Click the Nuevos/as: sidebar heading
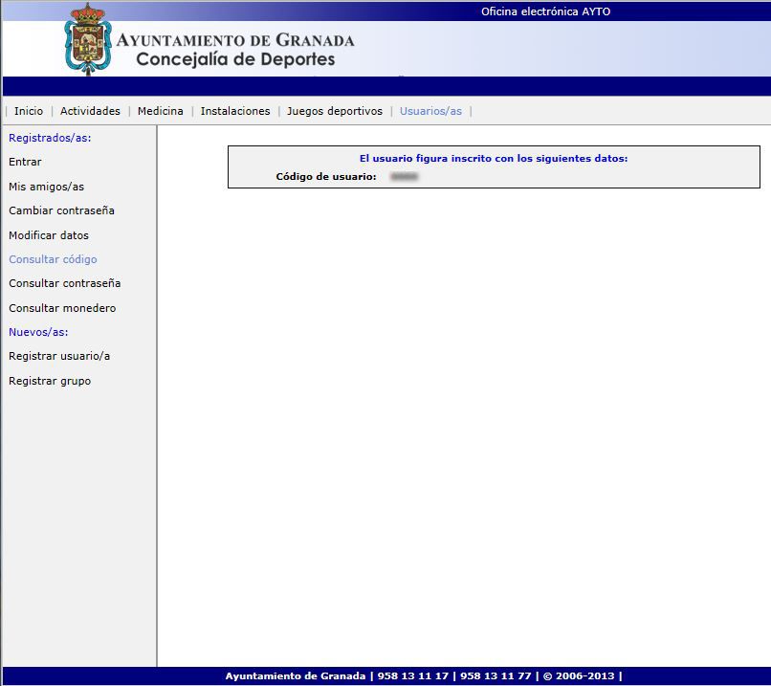Screen dimensions: 771x686 pyautogui.click(x=38, y=332)
